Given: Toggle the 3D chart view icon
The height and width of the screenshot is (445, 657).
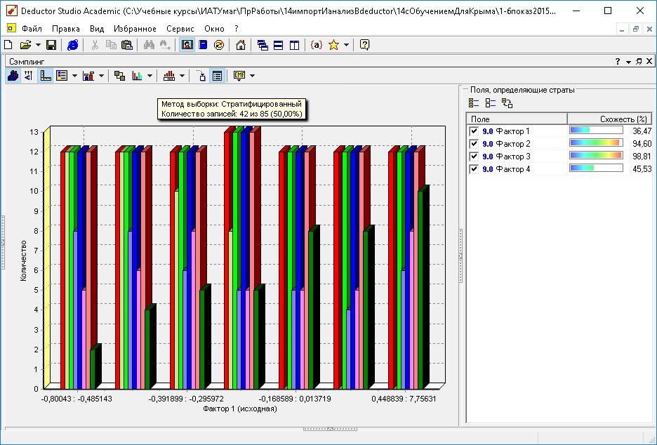Looking at the screenshot, I should click(x=13, y=76).
